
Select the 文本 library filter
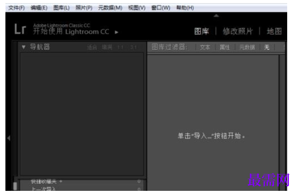(x=205, y=47)
